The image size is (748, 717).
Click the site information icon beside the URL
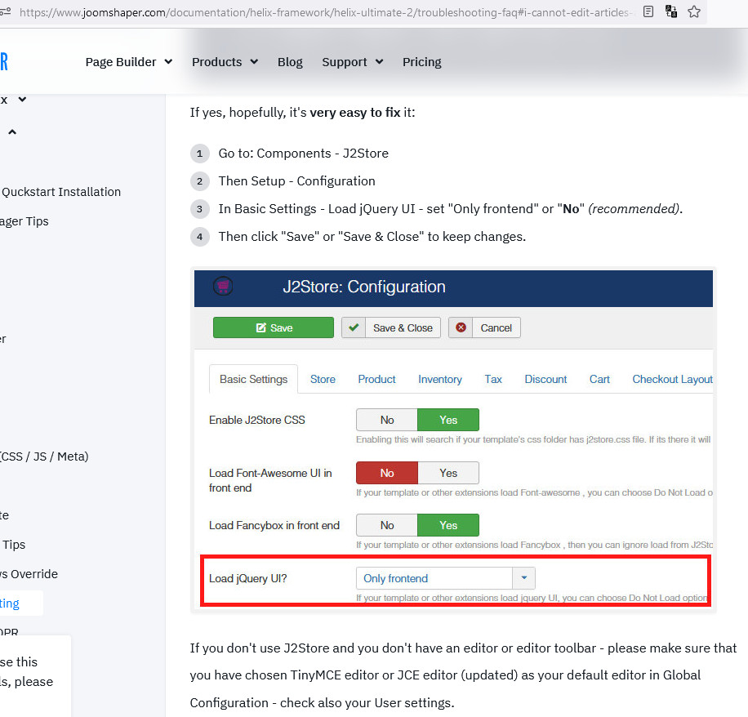coord(7,11)
